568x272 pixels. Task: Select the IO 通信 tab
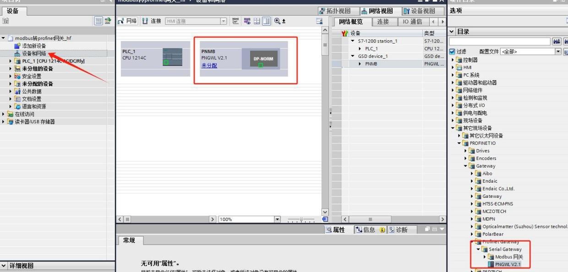[x=413, y=22]
